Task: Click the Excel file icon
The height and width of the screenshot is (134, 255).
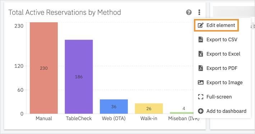Action: click(x=201, y=54)
